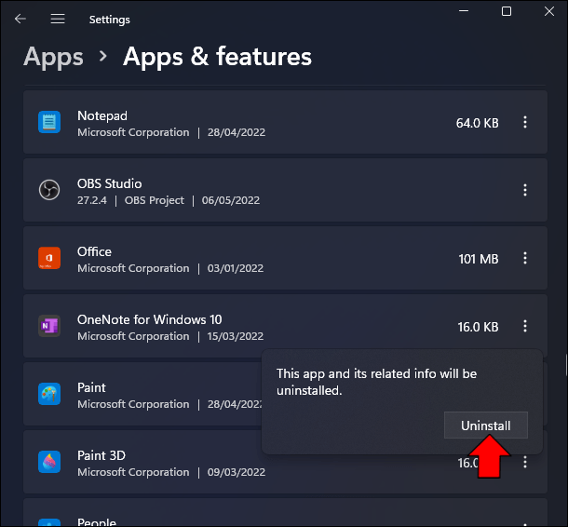Click the vertical scrollbar thumb
Viewport: 568px width, 527px height.
(x=566, y=365)
